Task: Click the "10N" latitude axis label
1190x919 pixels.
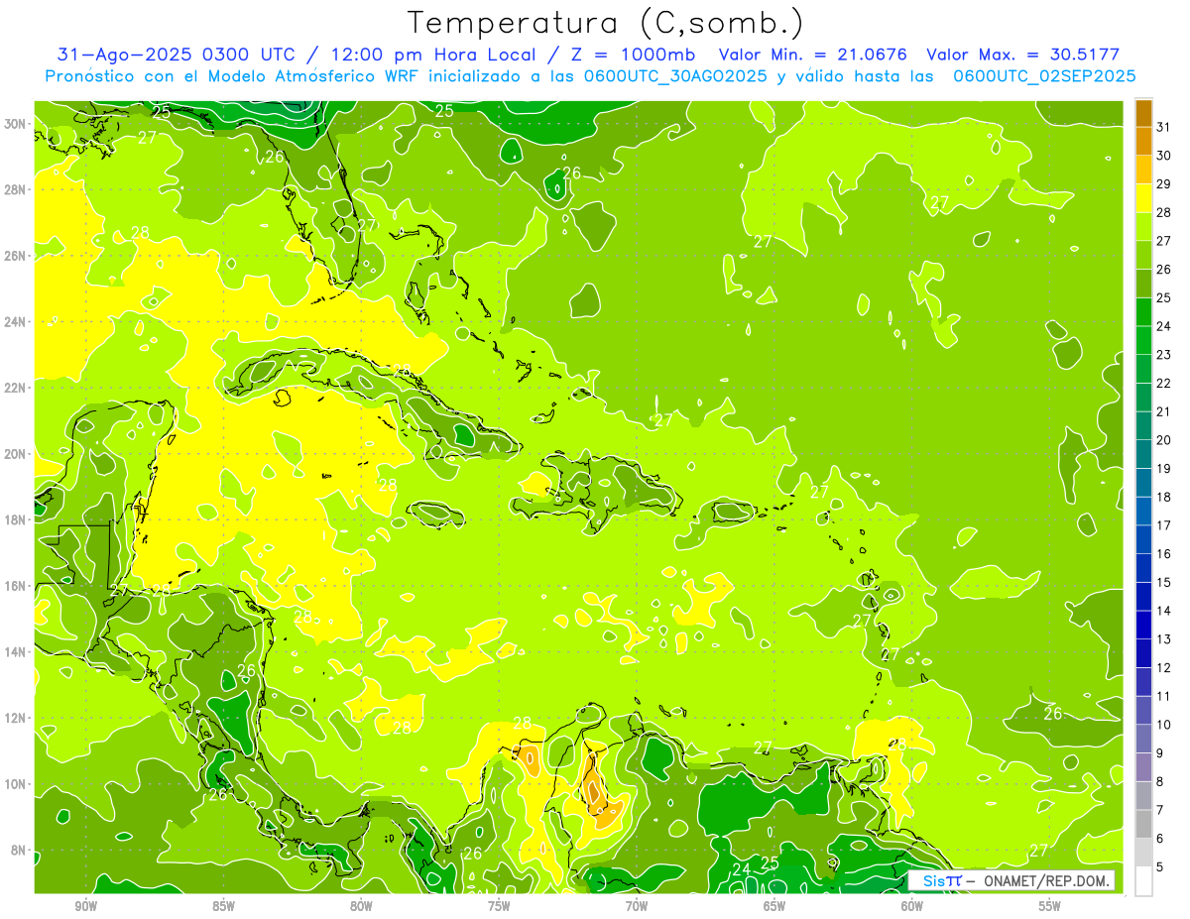Action: click(x=17, y=784)
